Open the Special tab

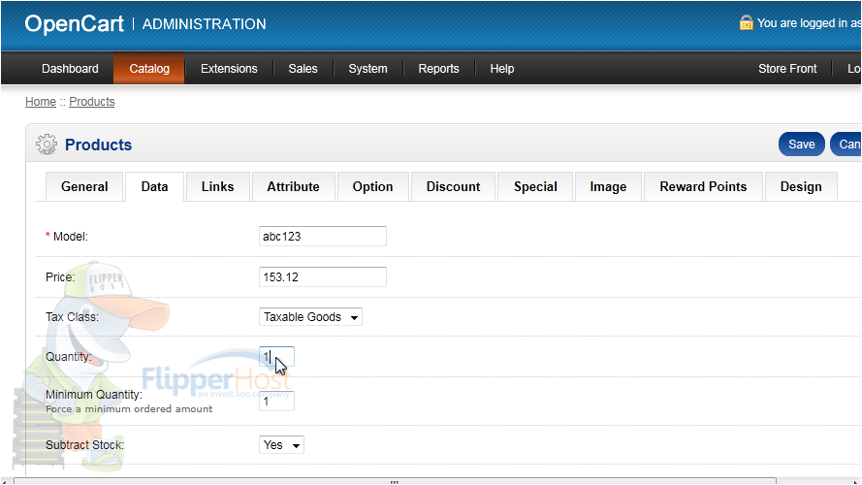pyautogui.click(x=535, y=187)
